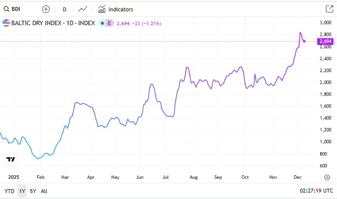The width and height of the screenshot is (337, 199).
Task: Show the All time range
Action: pos(44,191)
